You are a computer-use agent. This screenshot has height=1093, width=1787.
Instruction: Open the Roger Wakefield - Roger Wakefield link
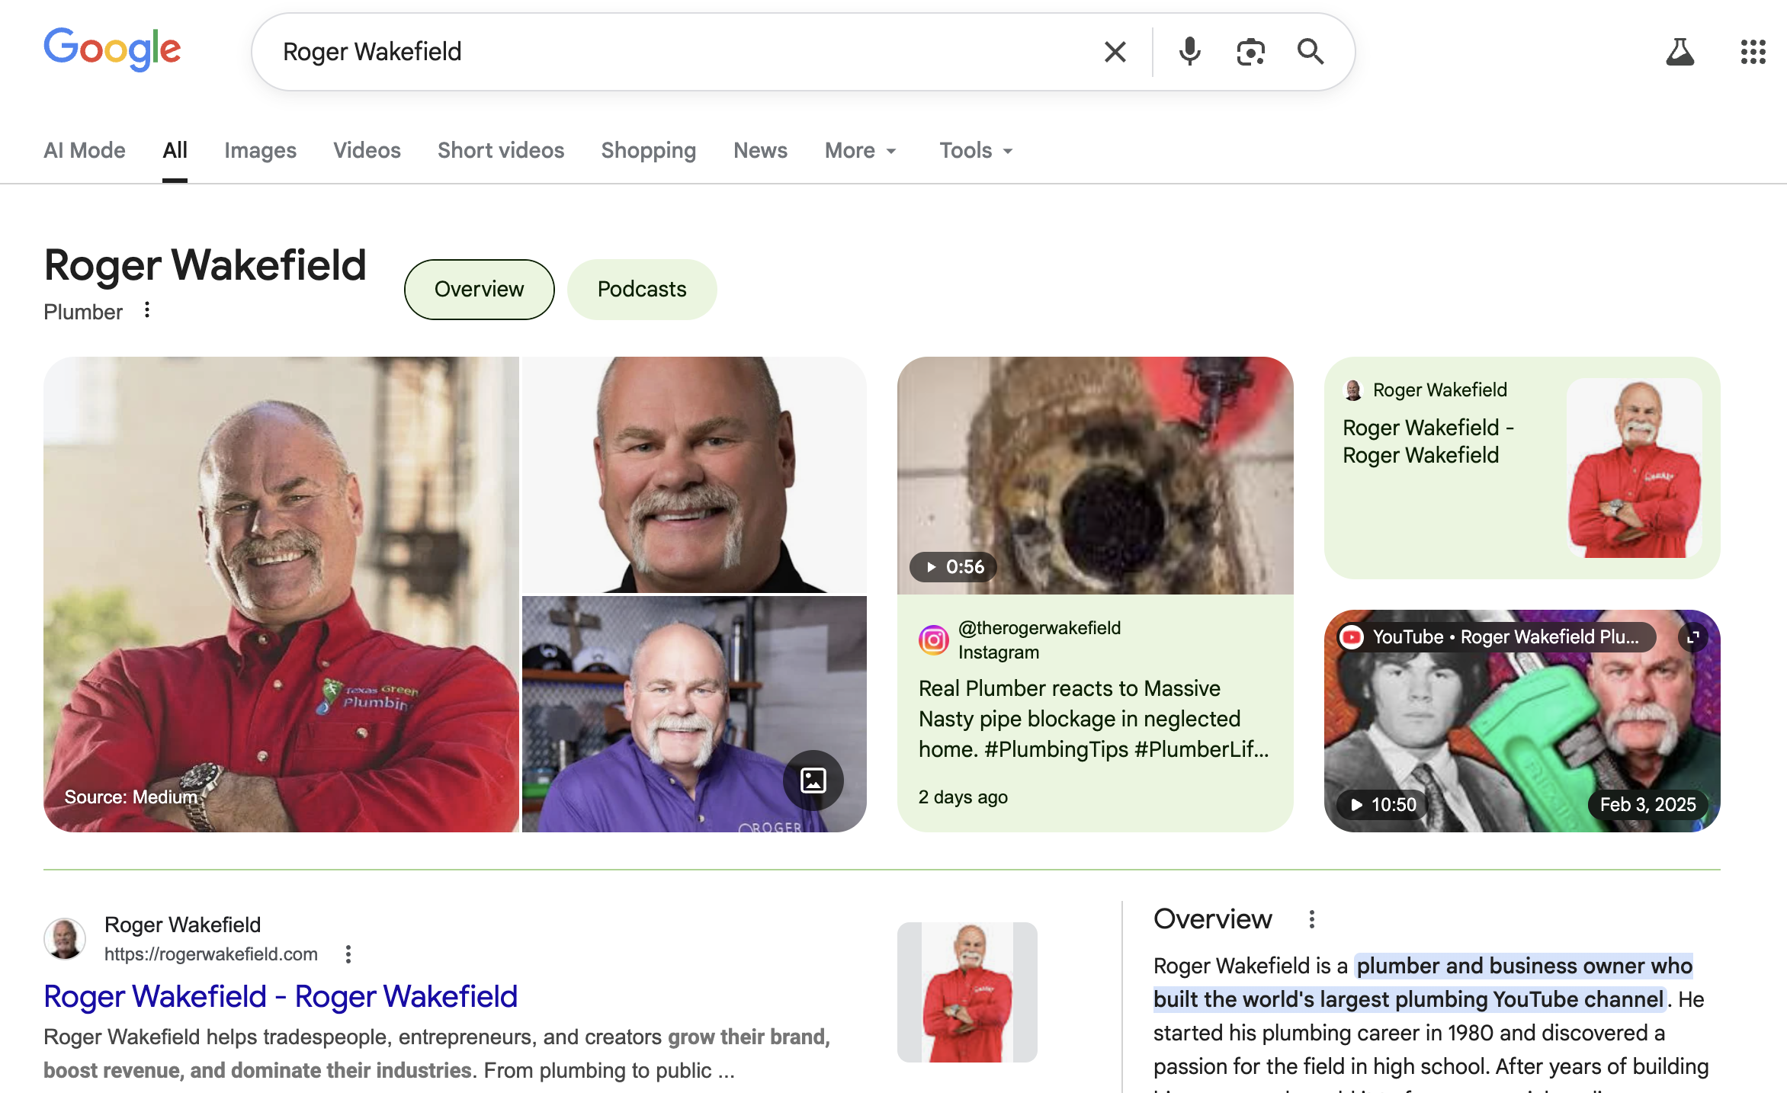(x=280, y=996)
